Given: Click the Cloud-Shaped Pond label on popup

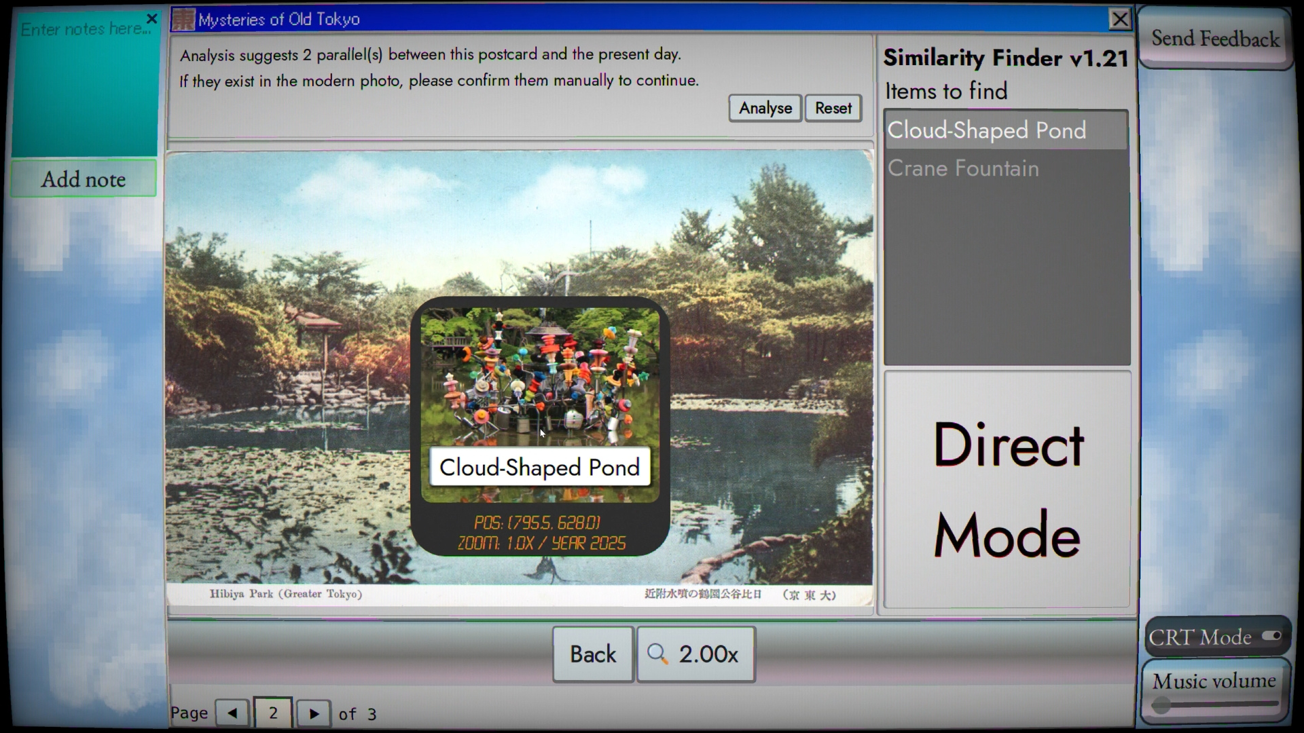Looking at the screenshot, I should [x=540, y=467].
